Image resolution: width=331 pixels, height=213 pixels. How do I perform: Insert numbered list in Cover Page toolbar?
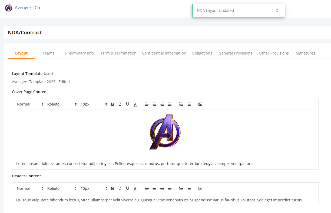pyautogui.click(x=181, y=104)
